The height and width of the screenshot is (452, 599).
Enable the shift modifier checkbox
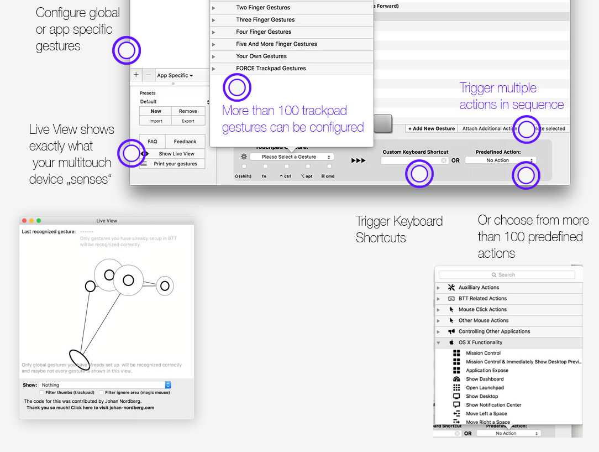243,167
